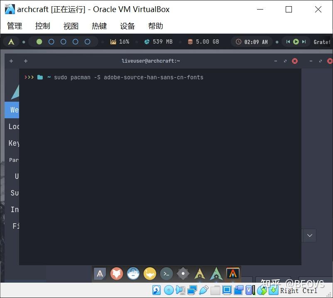The image size is (333, 298).
Task: Toggle music playback with the play button
Action: (295, 42)
